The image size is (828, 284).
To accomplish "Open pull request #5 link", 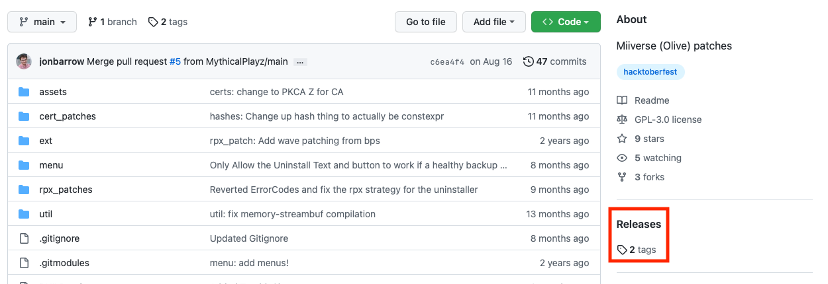I will (x=175, y=61).
